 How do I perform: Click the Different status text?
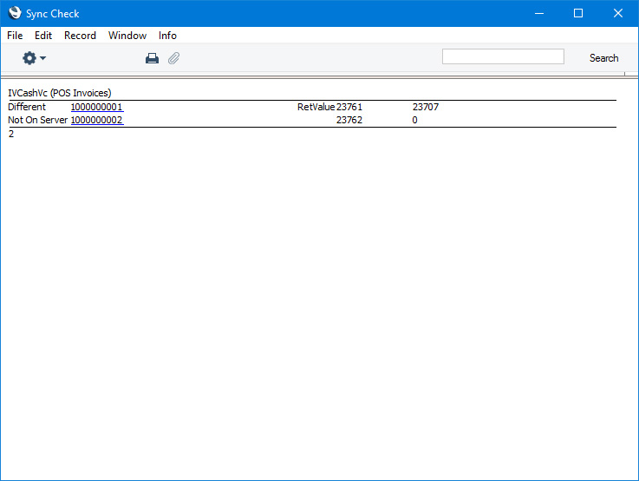pyautogui.click(x=27, y=107)
